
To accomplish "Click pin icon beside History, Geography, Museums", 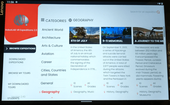I will pos(137,94).
